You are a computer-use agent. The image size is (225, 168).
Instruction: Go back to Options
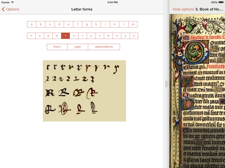point(11,9)
